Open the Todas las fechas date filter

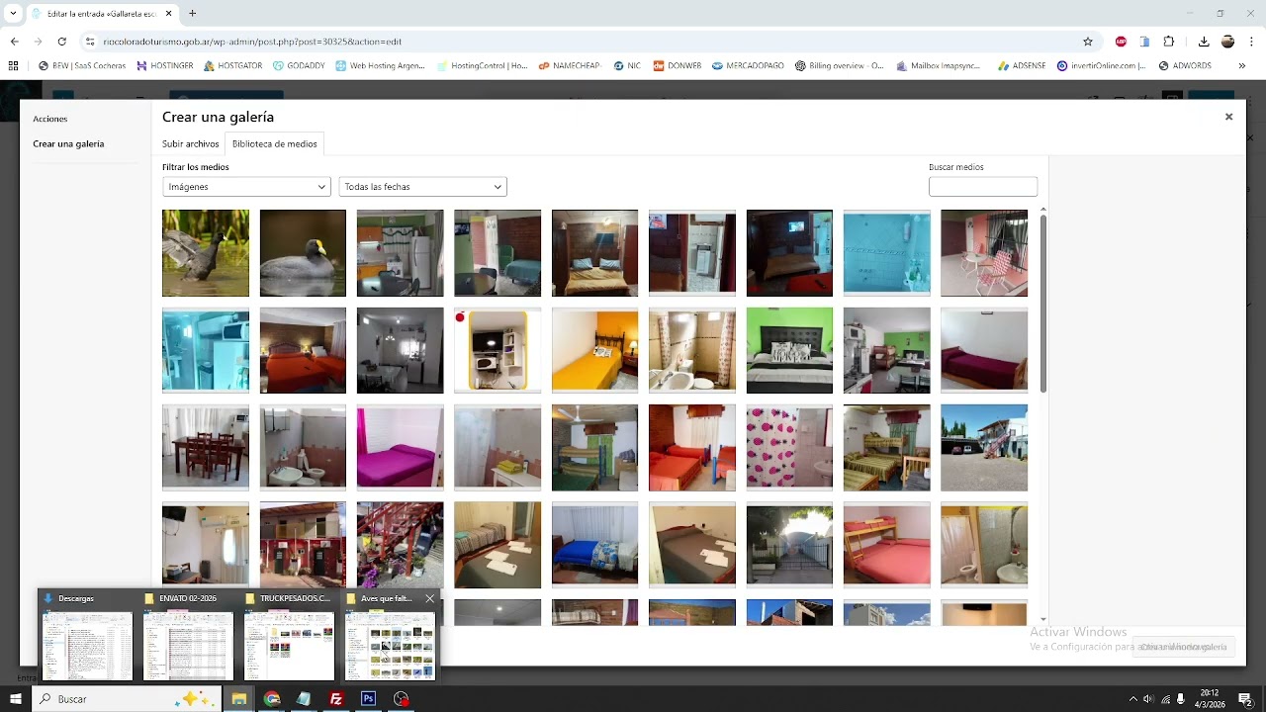pyautogui.click(x=423, y=187)
